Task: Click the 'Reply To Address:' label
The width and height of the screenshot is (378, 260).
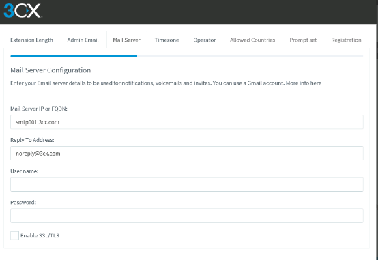Action: pyautogui.click(x=32, y=140)
